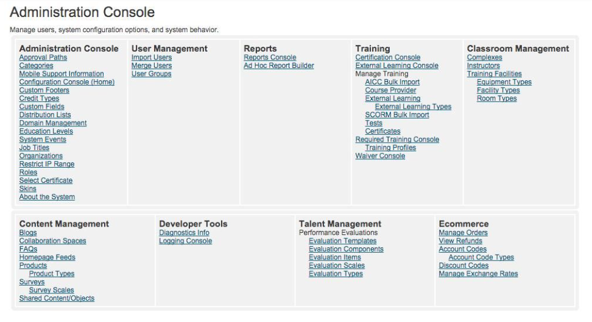Select the Merge Users link
This screenshot has height=322, width=592.
[x=152, y=66]
